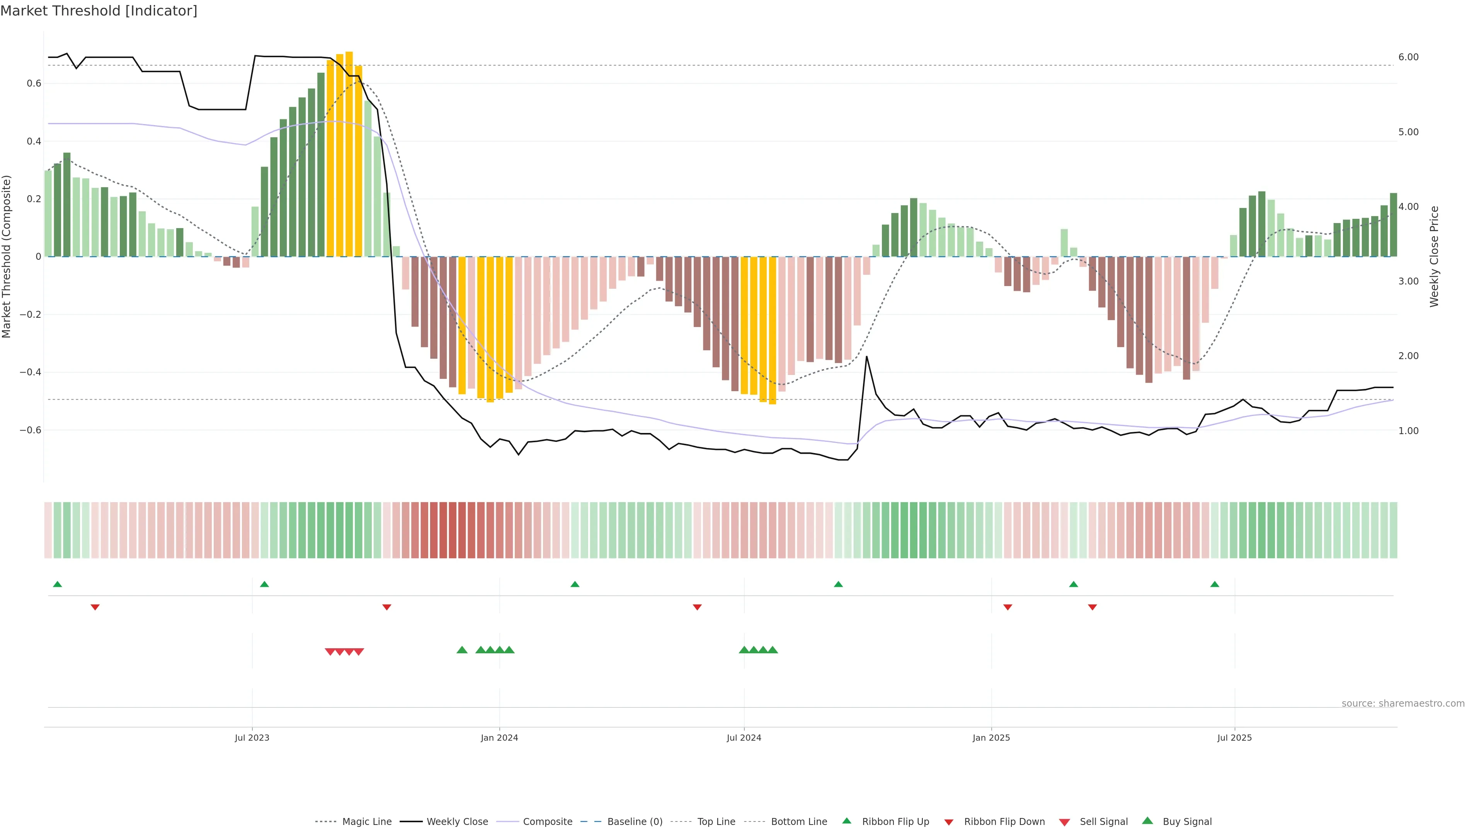Click the Weekly Close Price axis title
The height and width of the screenshot is (835, 1484).
click(x=1435, y=256)
